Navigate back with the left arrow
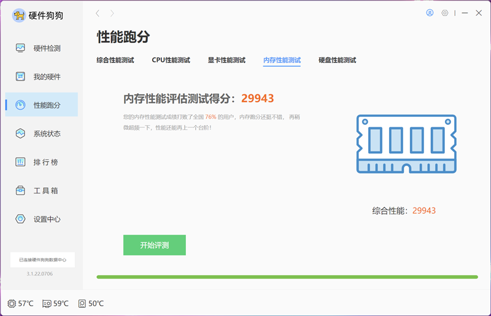Screen dimensions: 491x316 coord(98,13)
